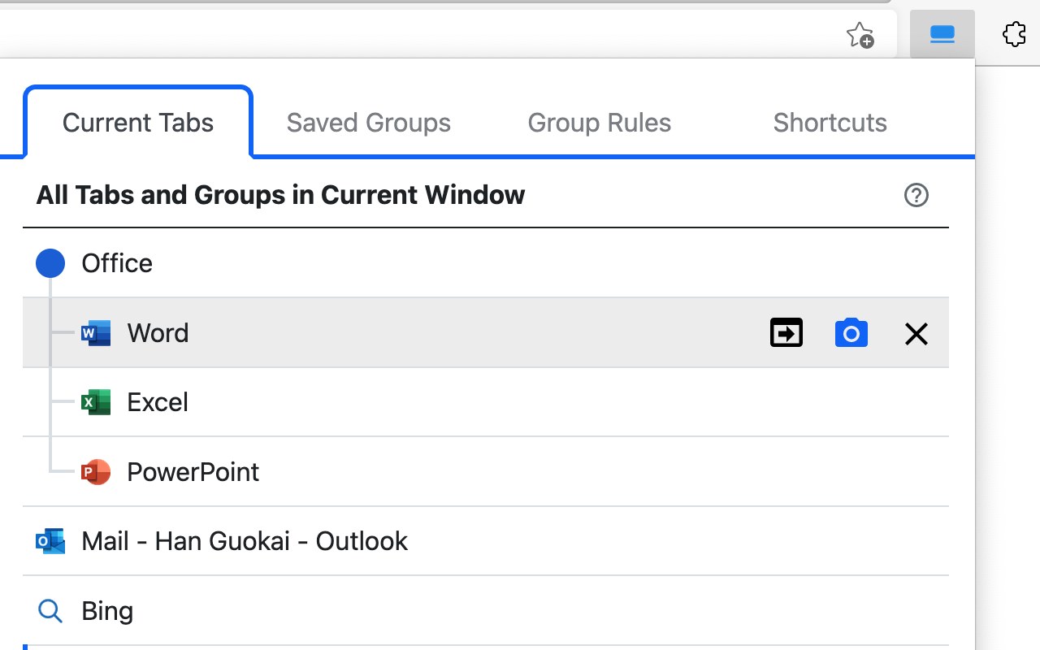Click the add to favorites star icon
This screenshot has width=1040, height=650.
pyautogui.click(x=860, y=36)
